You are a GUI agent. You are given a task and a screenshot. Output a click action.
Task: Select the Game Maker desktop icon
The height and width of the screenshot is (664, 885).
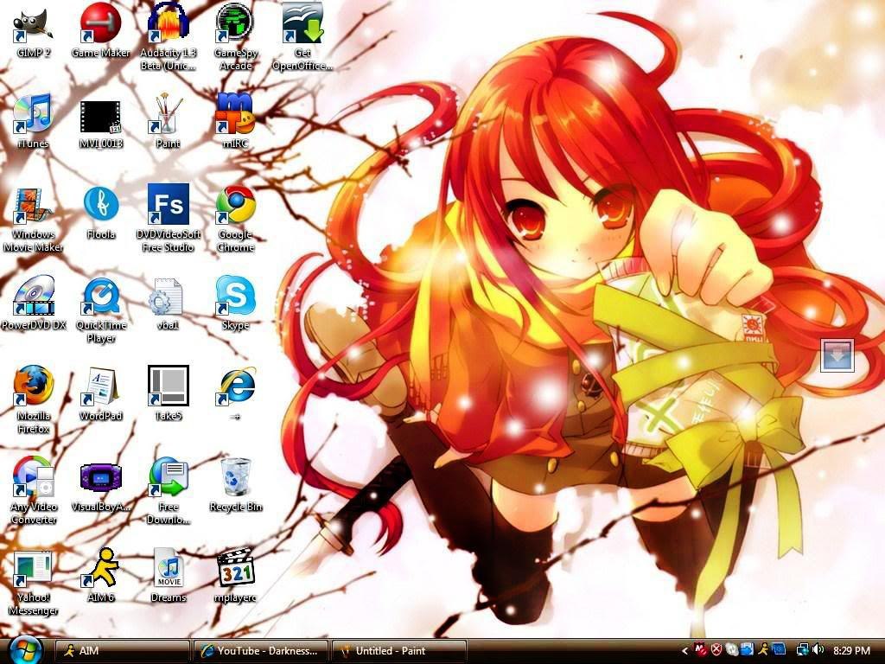(100, 31)
